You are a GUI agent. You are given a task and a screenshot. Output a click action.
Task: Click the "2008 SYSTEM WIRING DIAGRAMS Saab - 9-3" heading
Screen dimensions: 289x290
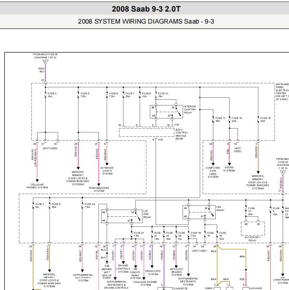tap(146, 22)
